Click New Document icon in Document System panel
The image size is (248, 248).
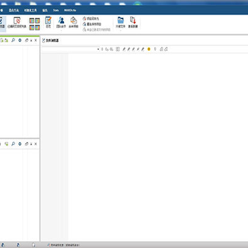pos(2,41)
